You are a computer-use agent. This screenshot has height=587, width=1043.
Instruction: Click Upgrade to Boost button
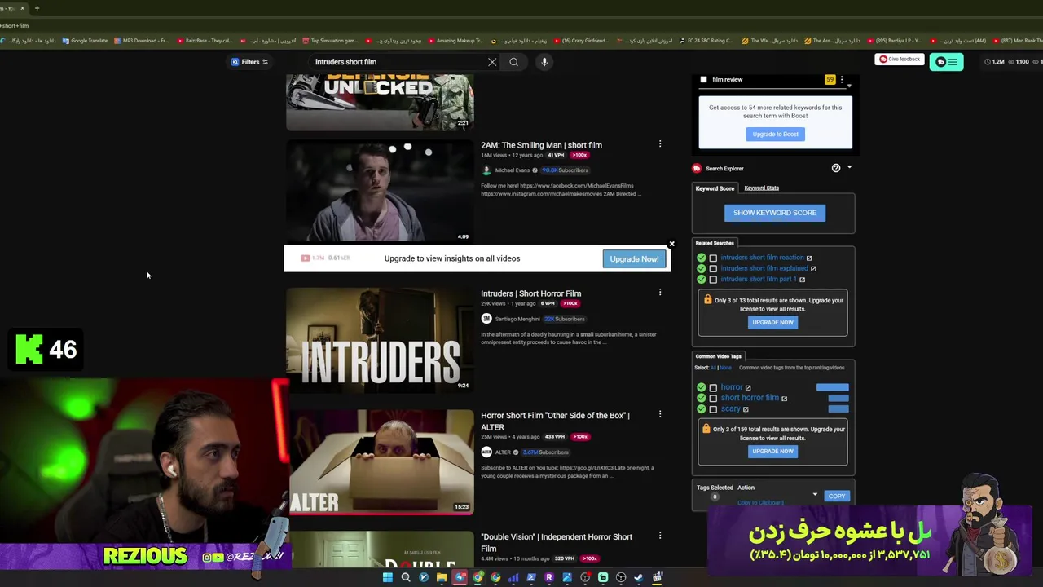click(775, 134)
